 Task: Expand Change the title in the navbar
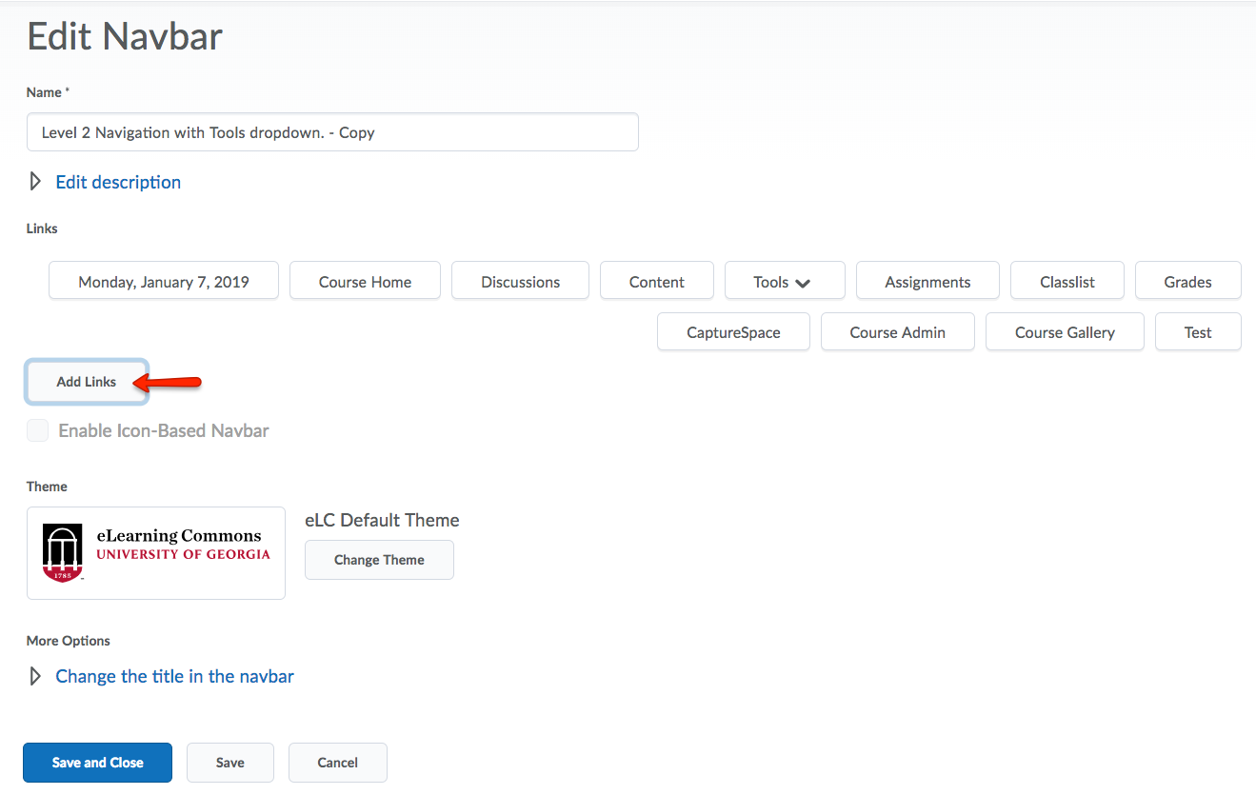(x=174, y=677)
